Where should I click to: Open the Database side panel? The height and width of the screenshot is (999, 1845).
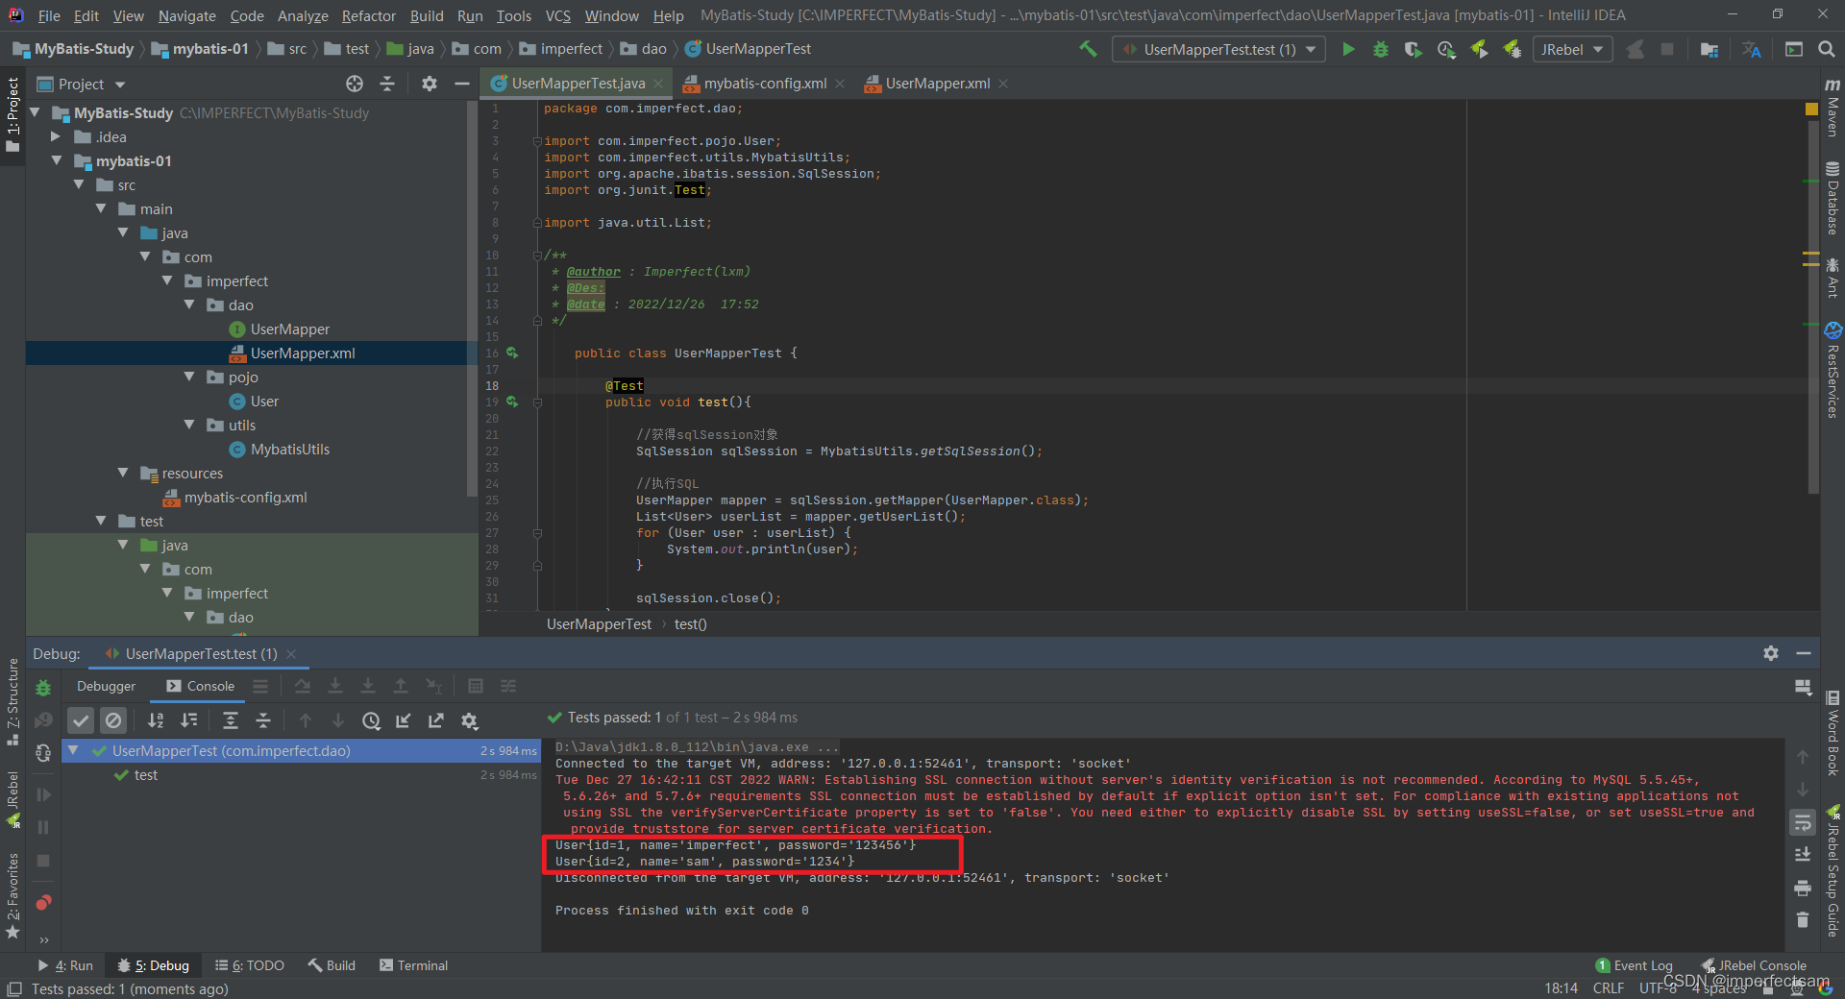pyautogui.click(x=1833, y=199)
